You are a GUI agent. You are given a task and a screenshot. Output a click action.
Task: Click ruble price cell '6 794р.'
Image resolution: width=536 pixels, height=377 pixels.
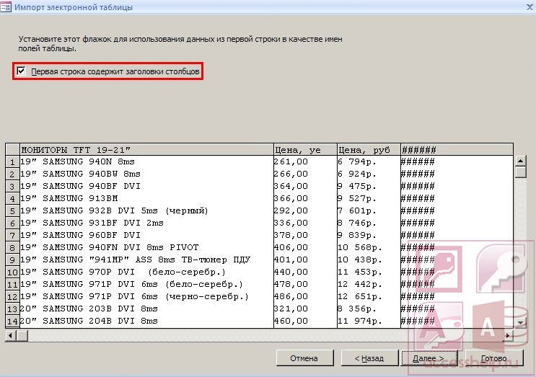(369, 162)
